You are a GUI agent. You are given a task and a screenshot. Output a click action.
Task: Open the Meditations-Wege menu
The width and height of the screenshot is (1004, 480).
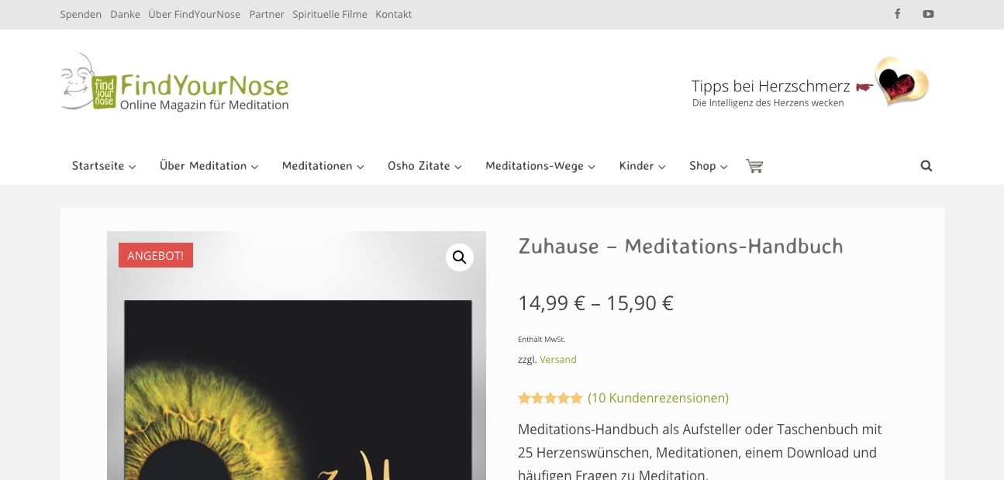pos(540,166)
